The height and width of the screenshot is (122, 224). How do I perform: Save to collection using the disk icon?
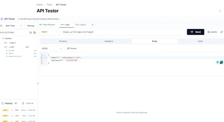point(34,33)
